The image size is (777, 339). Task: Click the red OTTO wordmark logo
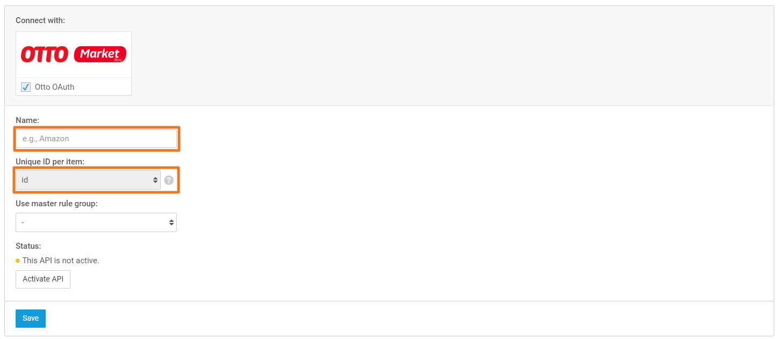pyautogui.click(x=45, y=54)
